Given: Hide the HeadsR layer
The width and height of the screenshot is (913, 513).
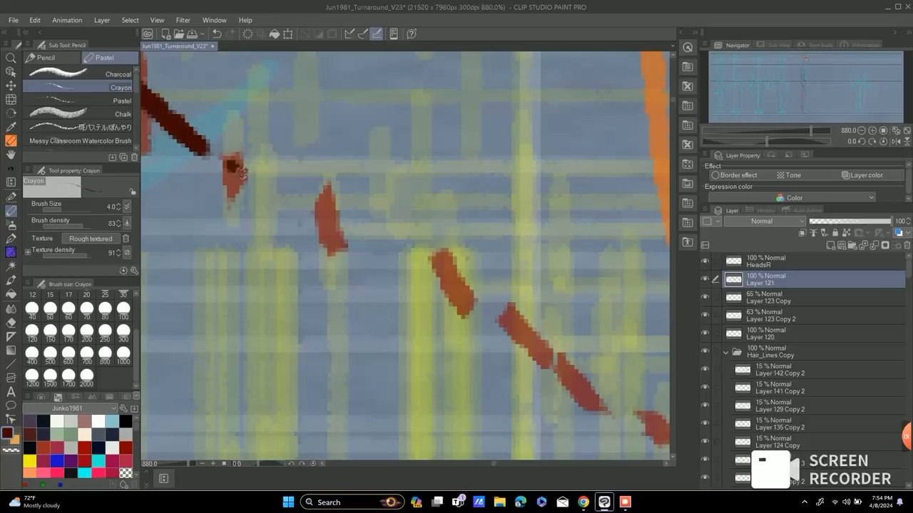Looking at the screenshot, I should [705, 261].
